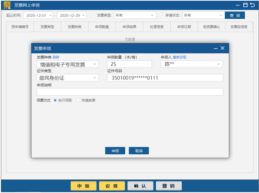
Task: Click the 发票段信息 column header
Action: click(x=239, y=27)
